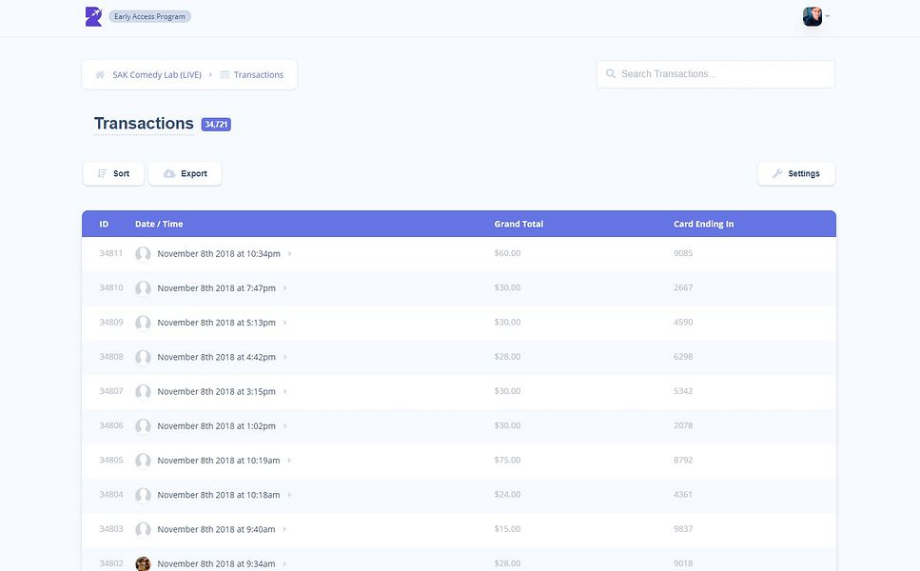Click the purple rocket app logo
The height and width of the screenshot is (571, 920).
click(93, 16)
